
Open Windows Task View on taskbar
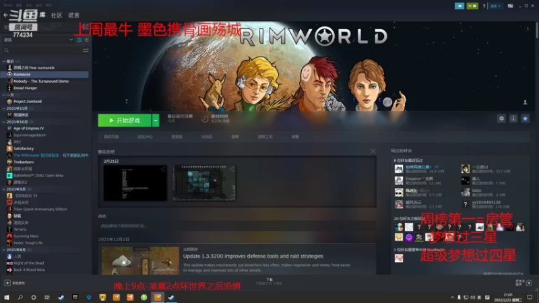pyautogui.click(x=47, y=297)
